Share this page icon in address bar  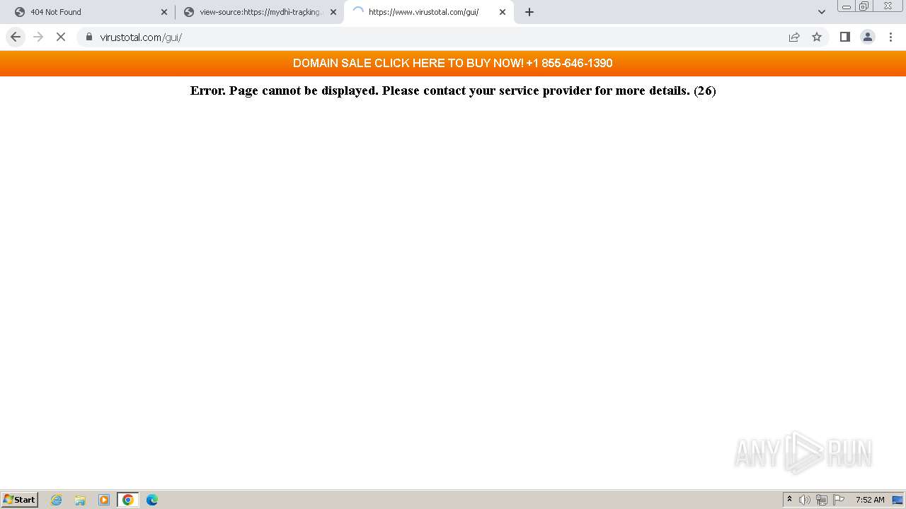pos(794,37)
